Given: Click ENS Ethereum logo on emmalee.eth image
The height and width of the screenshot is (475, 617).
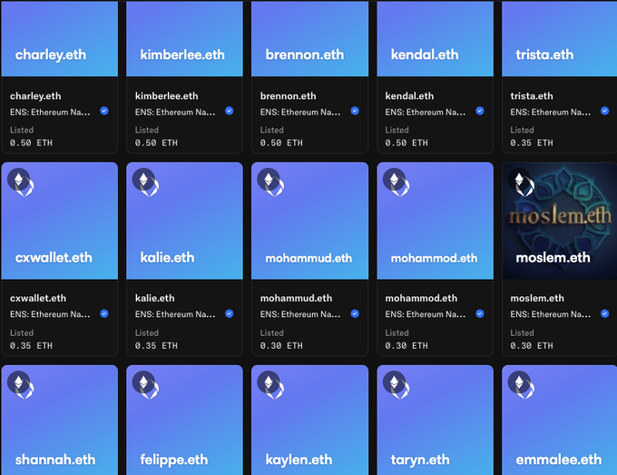Looking at the screenshot, I should [x=522, y=385].
